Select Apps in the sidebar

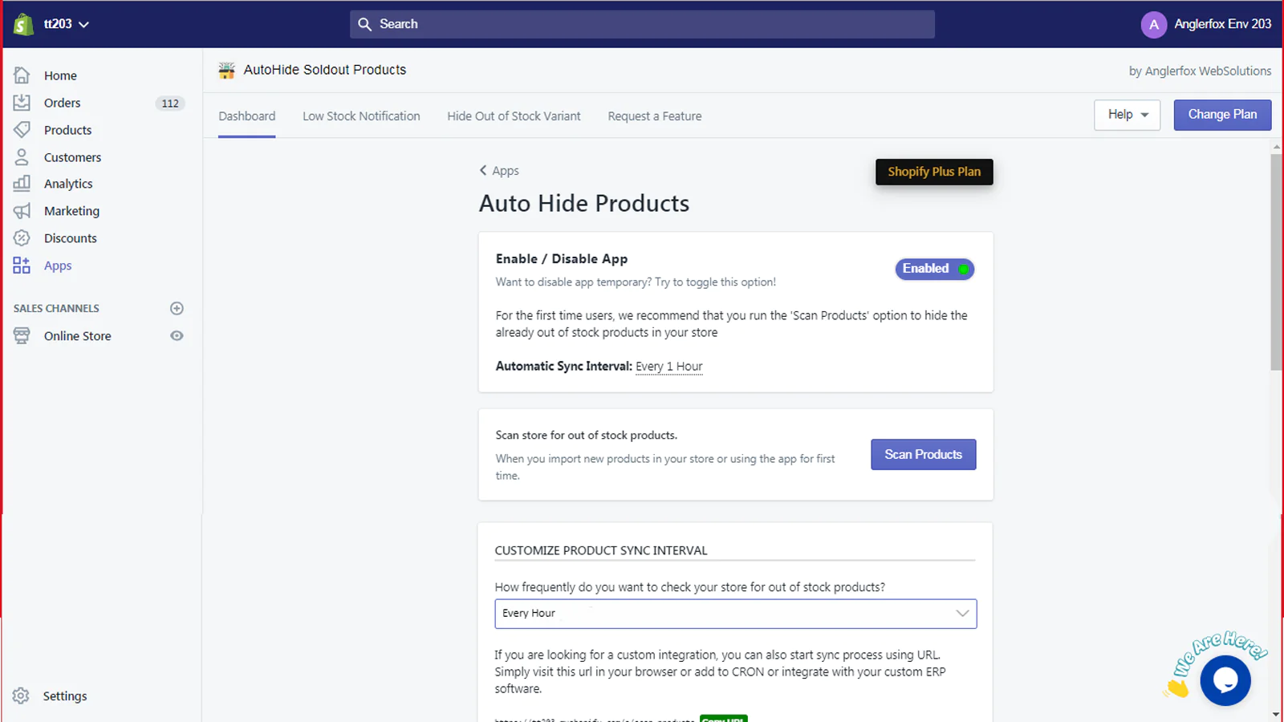[58, 266]
